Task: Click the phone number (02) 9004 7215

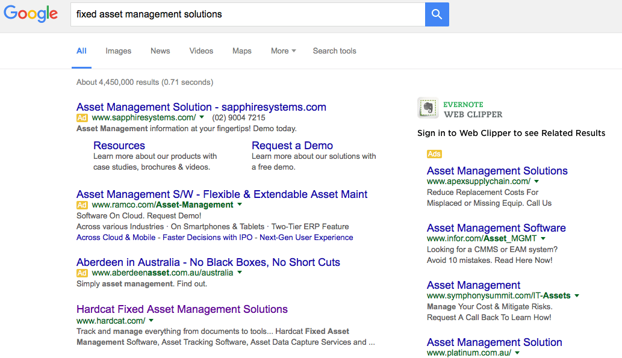Action: [239, 118]
